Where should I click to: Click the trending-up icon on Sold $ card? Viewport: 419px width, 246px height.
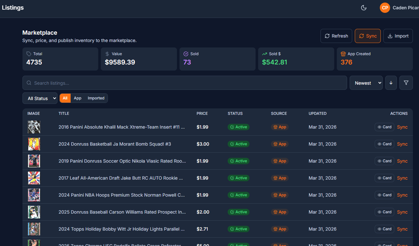click(264, 54)
